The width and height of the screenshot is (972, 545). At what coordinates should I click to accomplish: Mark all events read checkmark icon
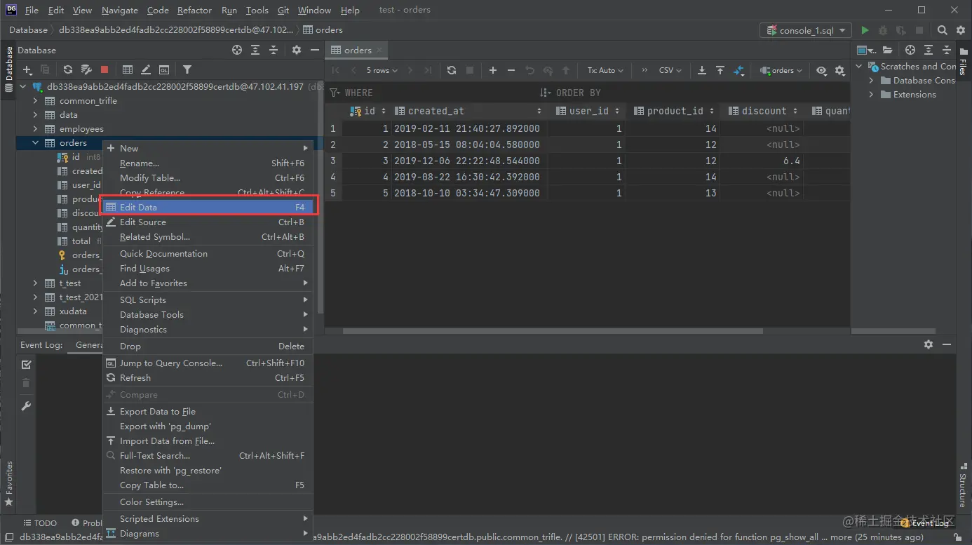[26, 364]
